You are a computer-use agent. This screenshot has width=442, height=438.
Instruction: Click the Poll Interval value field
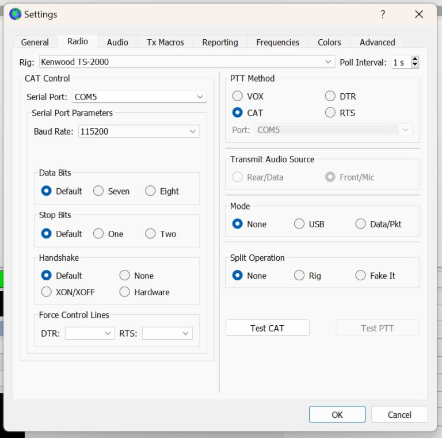(x=400, y=62)
